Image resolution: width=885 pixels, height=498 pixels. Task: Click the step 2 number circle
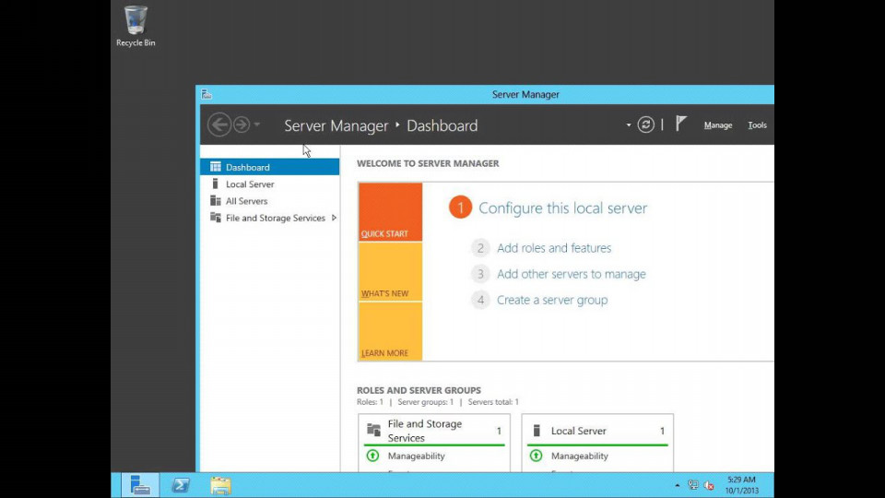(480, 248)
